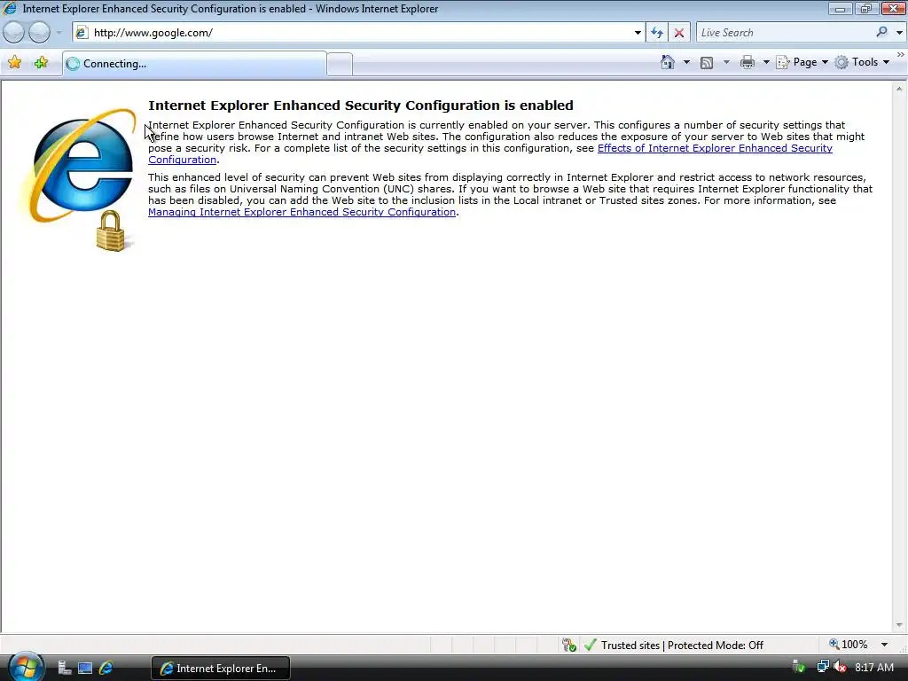Click the network connection tray icon
Image resolution: width=908 pixels, height=681 pixels.
pos(822,667)
